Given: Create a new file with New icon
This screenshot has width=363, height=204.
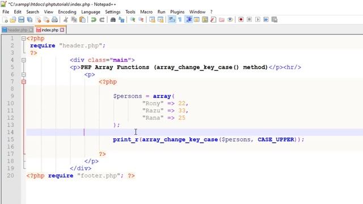Looking at the screenshot, I should coord(5,20).
